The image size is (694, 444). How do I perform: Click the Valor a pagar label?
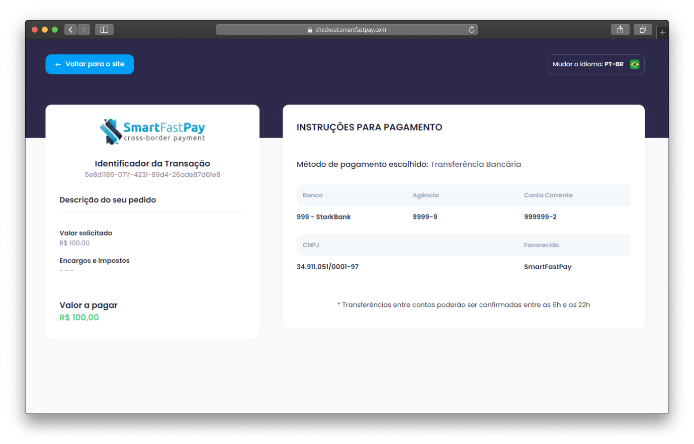click(x=89, y=305)
